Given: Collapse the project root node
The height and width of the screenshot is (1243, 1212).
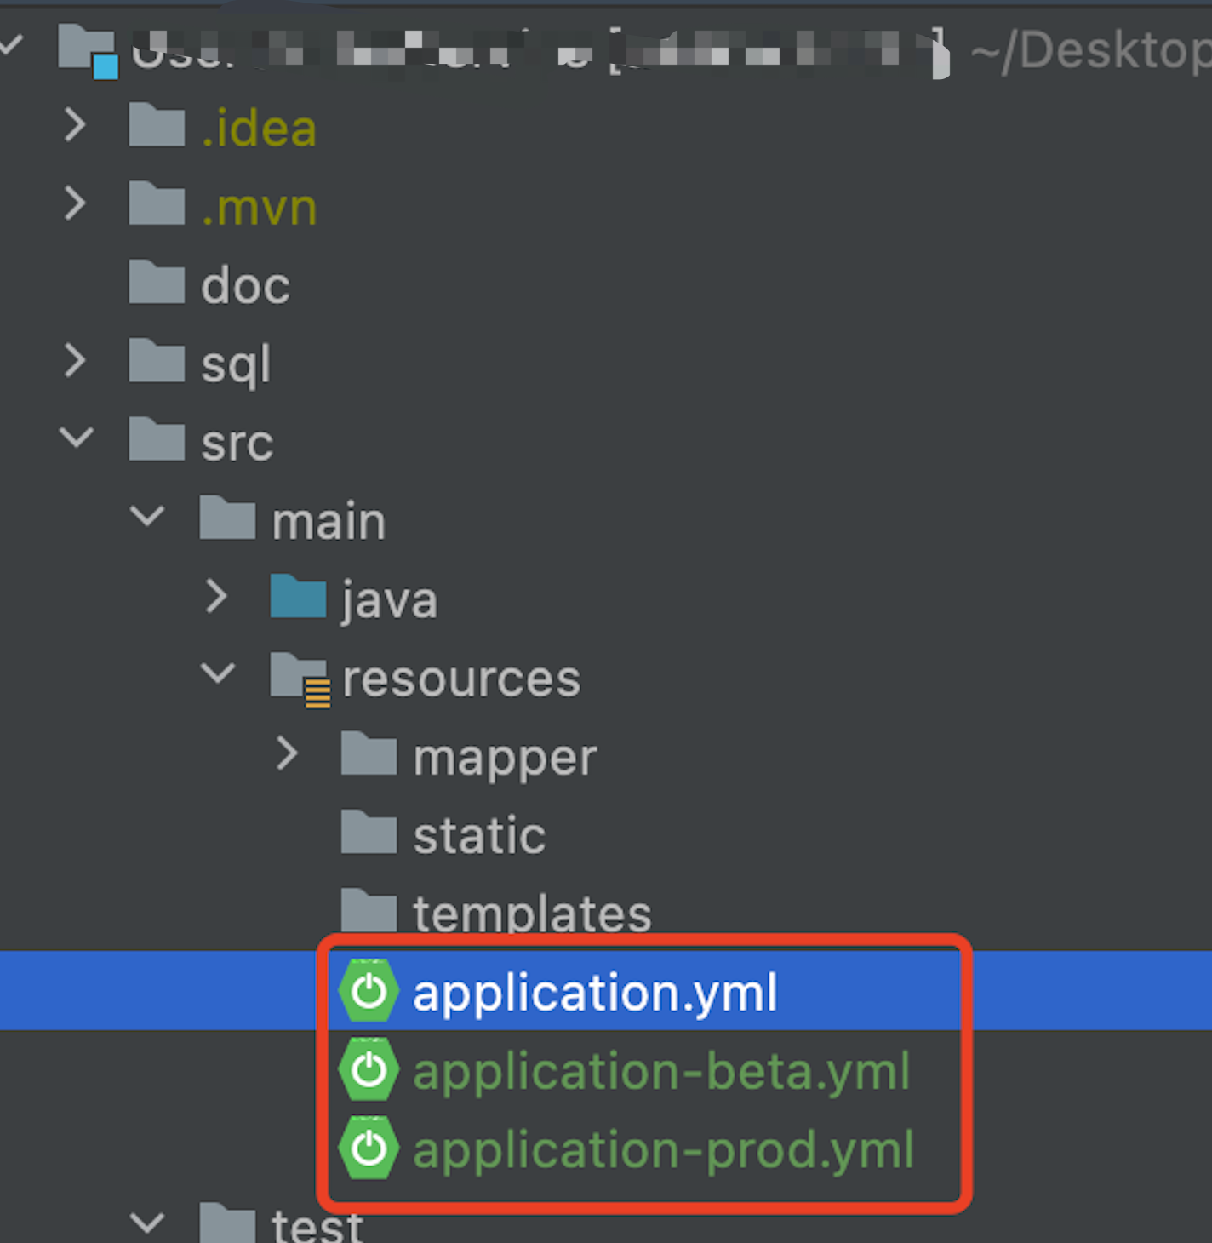Looking at the screenshot, I should (12, 43).
